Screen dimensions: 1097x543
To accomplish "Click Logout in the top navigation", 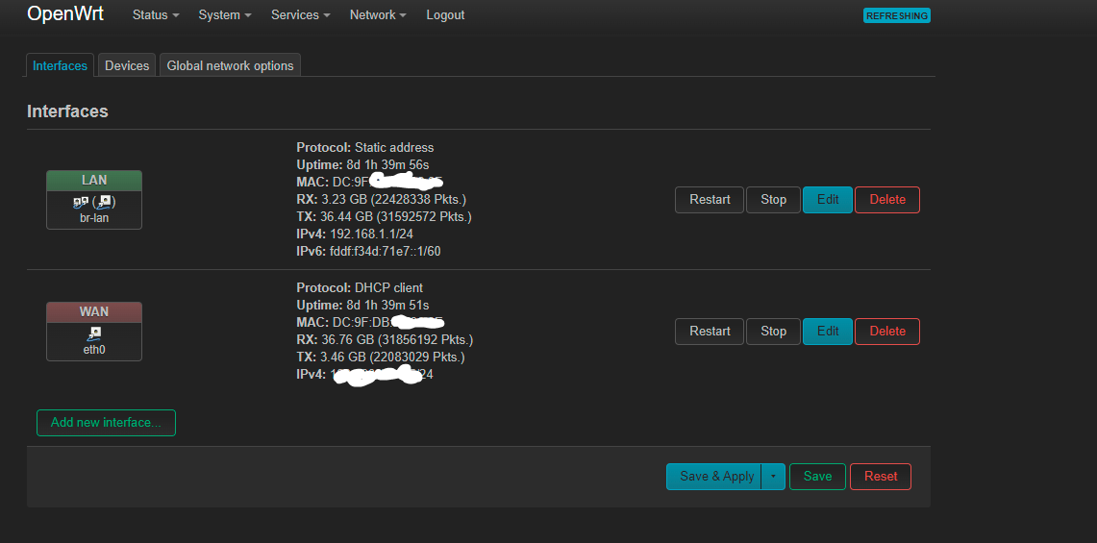I will [x=445, y=15].
